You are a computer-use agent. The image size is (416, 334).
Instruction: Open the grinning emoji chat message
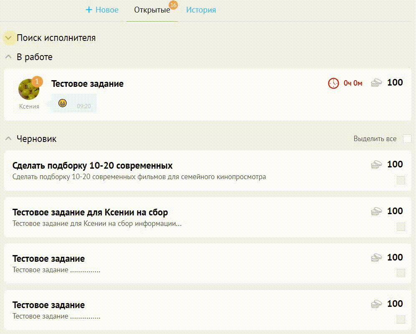(x=74, y=103)
